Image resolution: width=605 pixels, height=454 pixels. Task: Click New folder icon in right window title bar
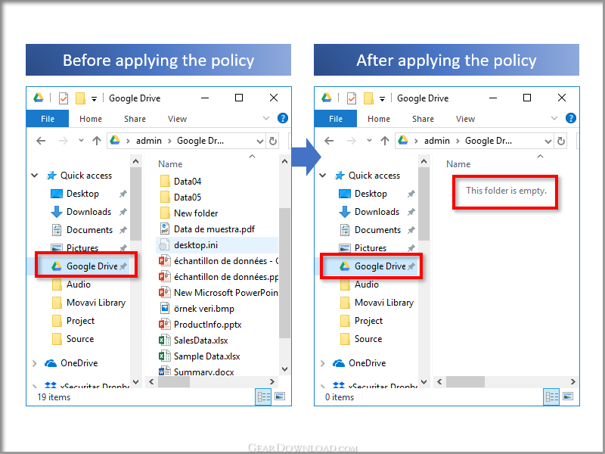click(368, 98)
